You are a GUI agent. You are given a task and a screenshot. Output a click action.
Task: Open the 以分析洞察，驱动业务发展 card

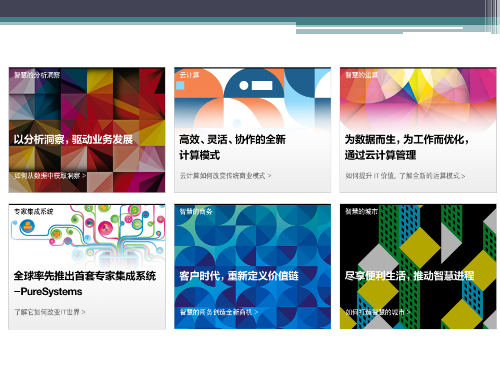pyautogui.click(x=87, y=129)
